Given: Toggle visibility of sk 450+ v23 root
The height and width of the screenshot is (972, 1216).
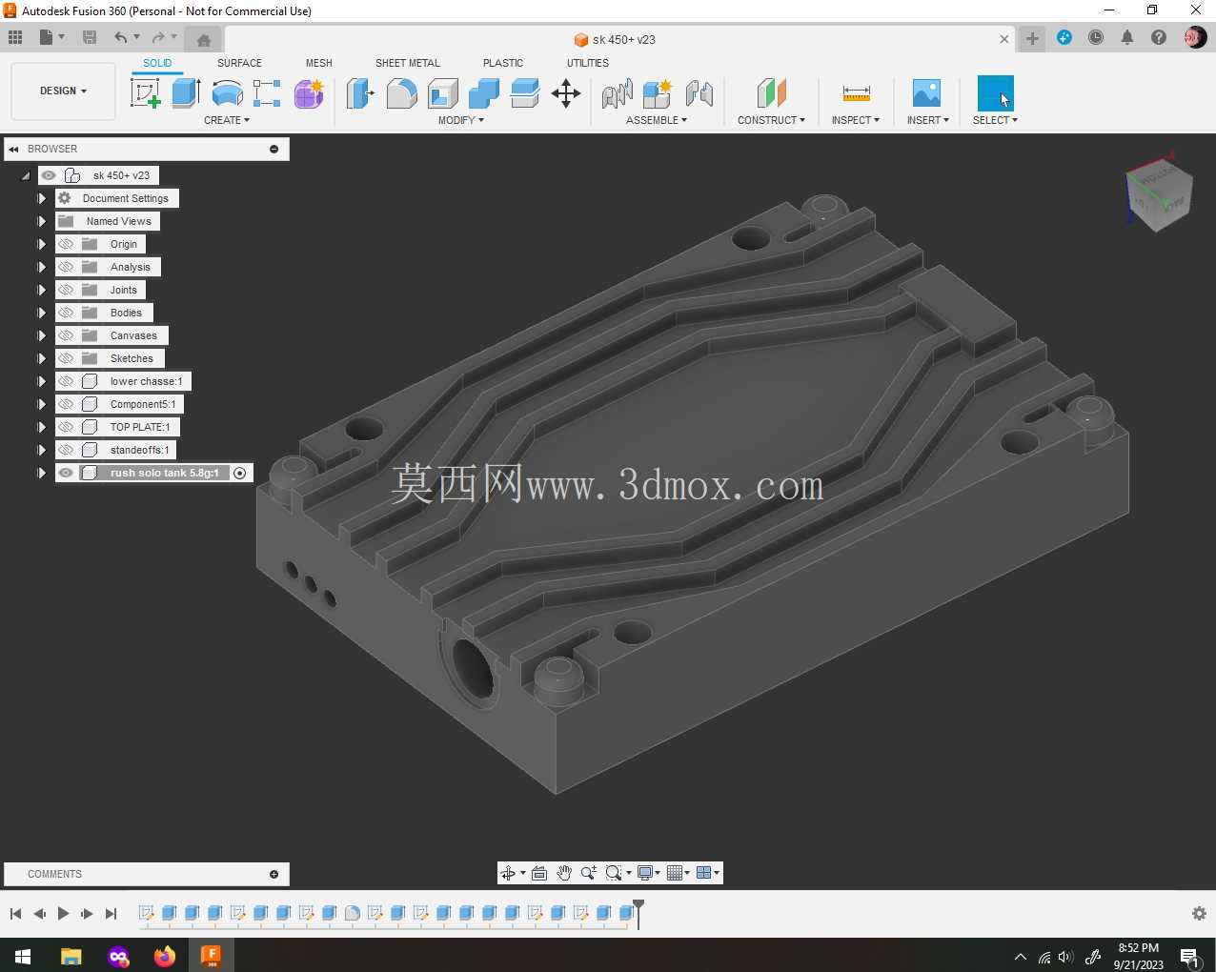Looking at the screenshot, I should tap(49, 175).
